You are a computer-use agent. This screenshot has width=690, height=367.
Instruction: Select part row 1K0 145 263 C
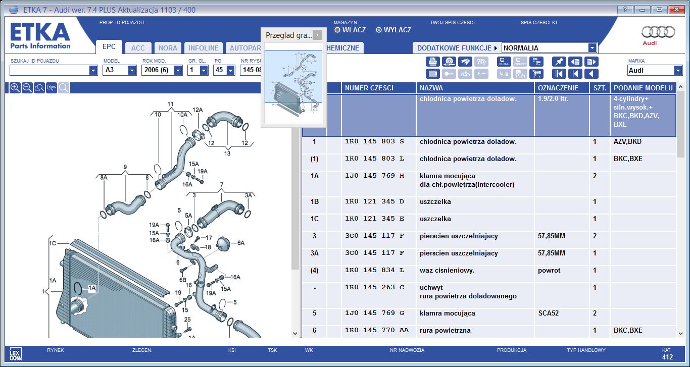click(489, 295)
